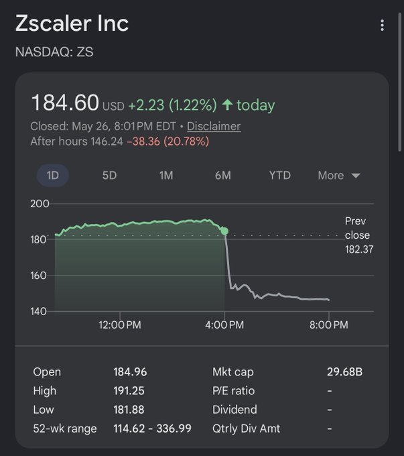
Task: Open the three-dot options menu
Action: coord(382,25)
